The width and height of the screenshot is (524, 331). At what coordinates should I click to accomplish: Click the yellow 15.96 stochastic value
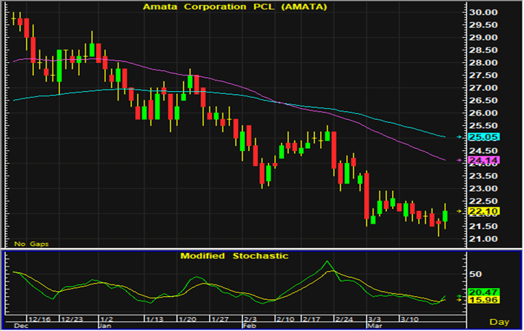[481, 300]
